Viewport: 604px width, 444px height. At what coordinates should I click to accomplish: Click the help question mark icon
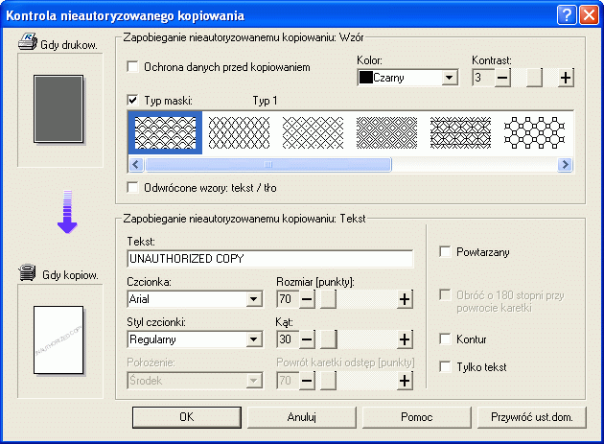[566, 14]
